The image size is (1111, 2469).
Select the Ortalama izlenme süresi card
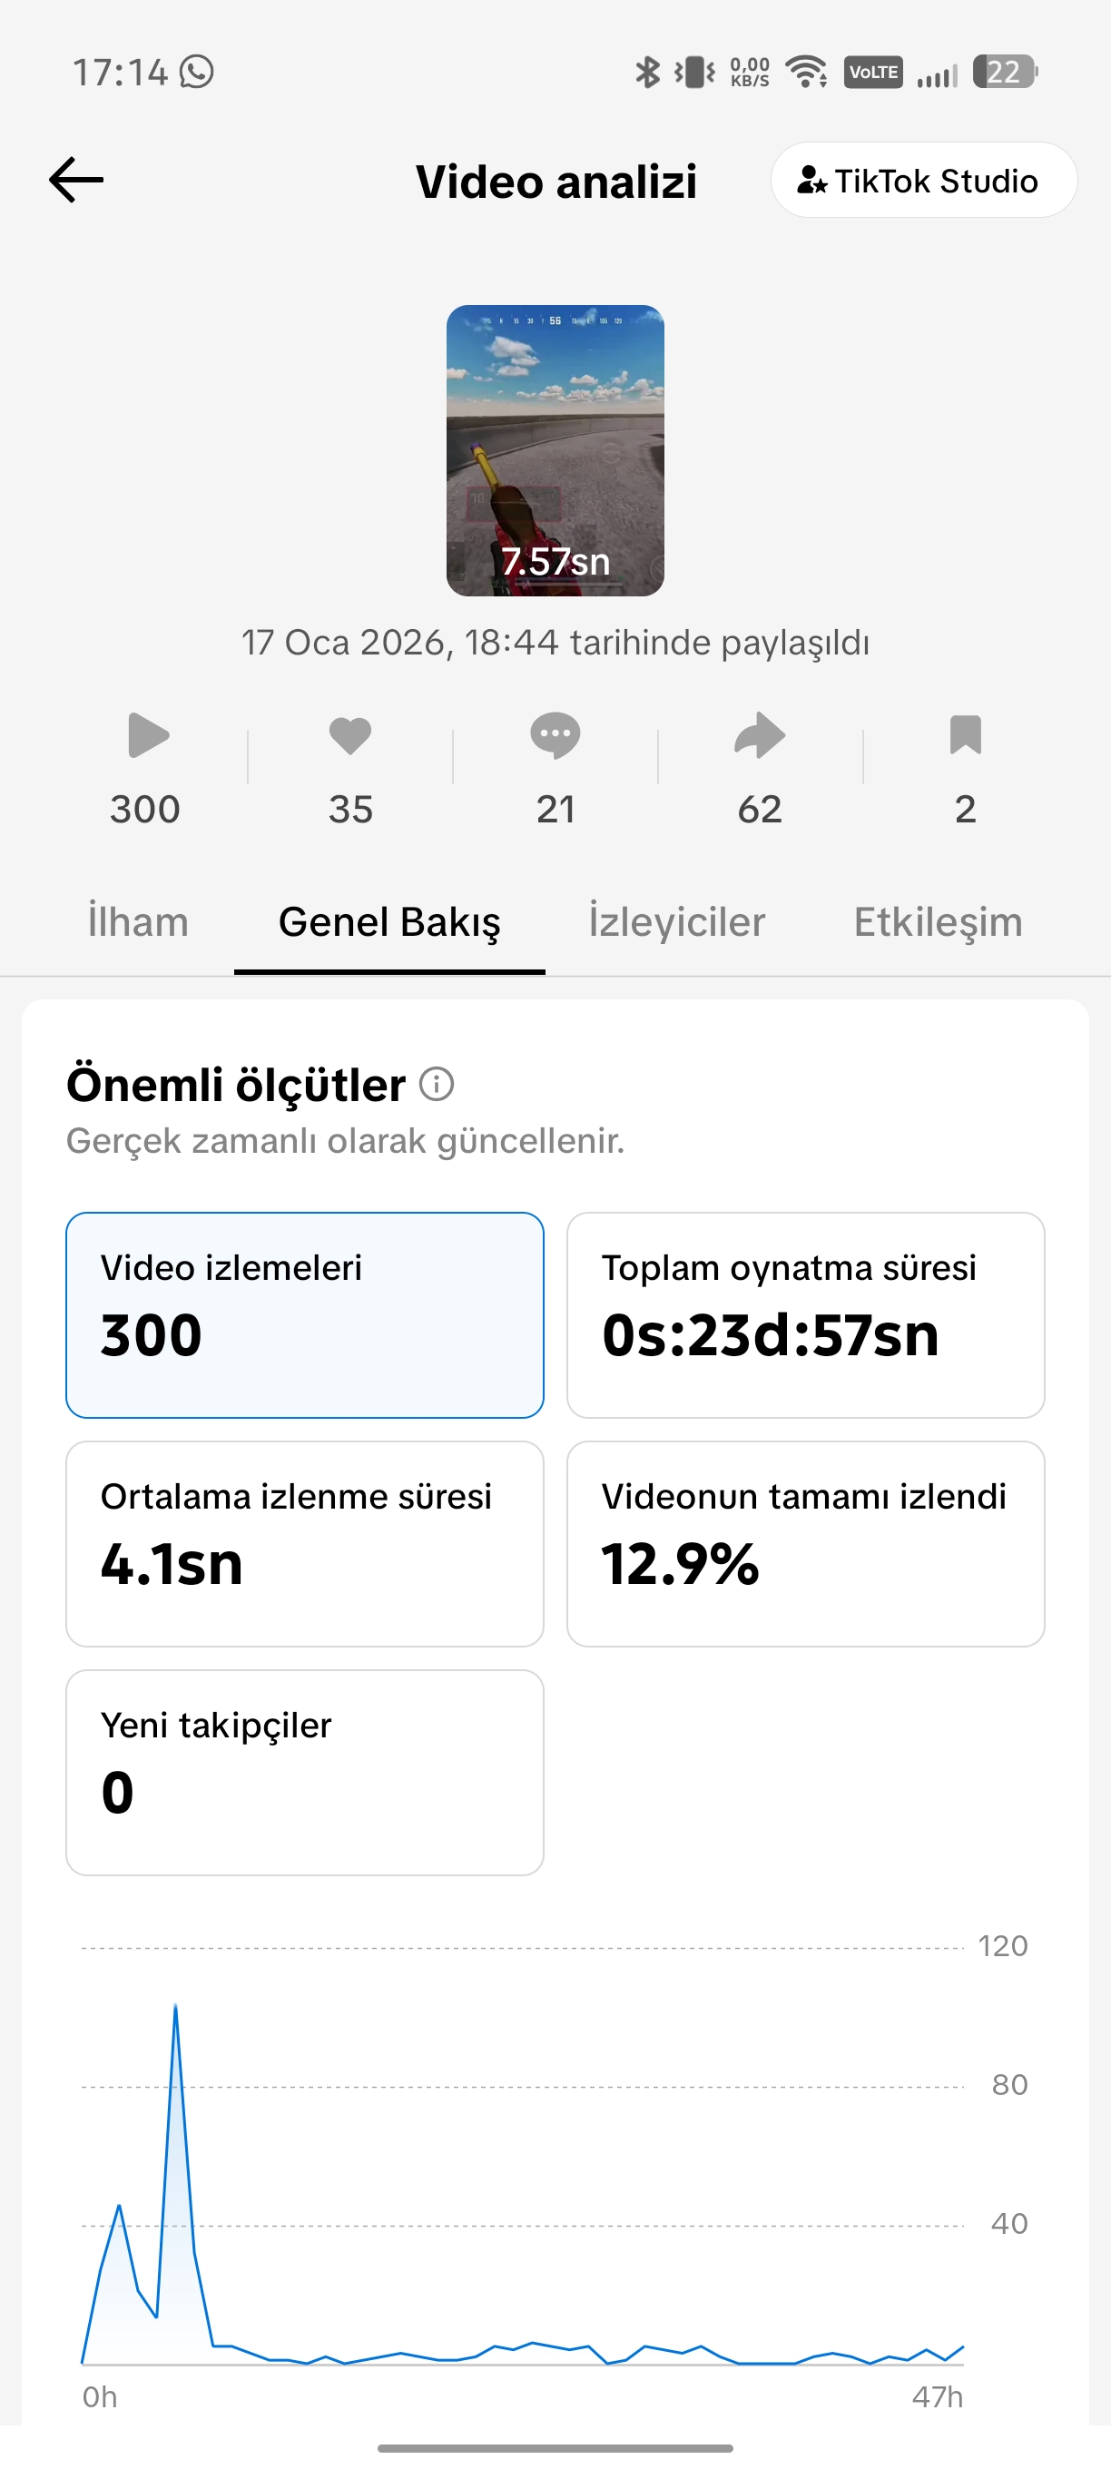pos(305,1544)
